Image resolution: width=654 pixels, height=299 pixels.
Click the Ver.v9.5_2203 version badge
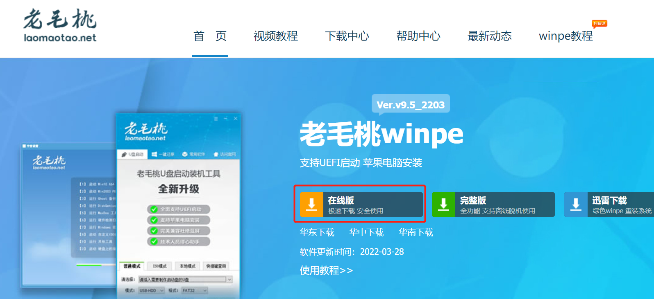click(x=411, y=104)
